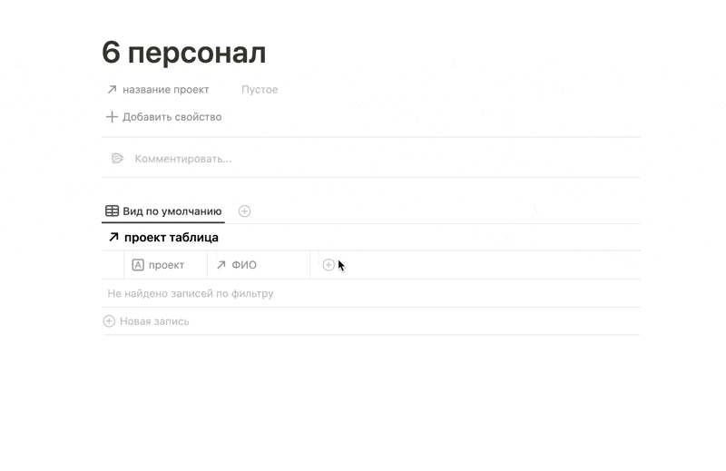Click Добавить свойство button
726x471 pixels.
pos(164,117)
